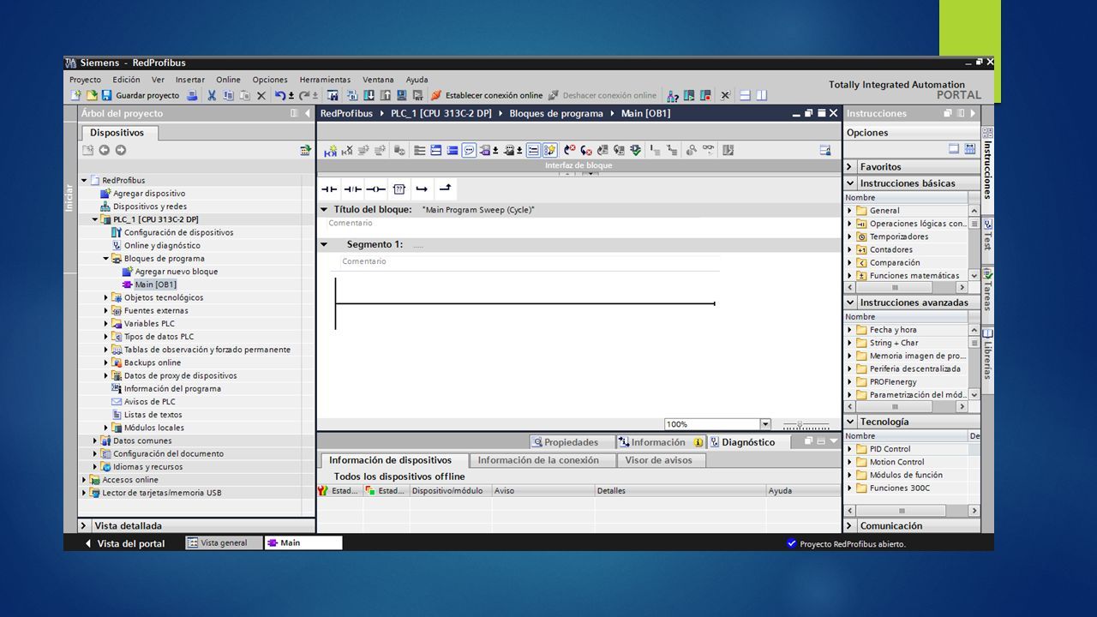1097x617 pixels.
Task: Collapse the Bloques de programa node
Action: 106,259
